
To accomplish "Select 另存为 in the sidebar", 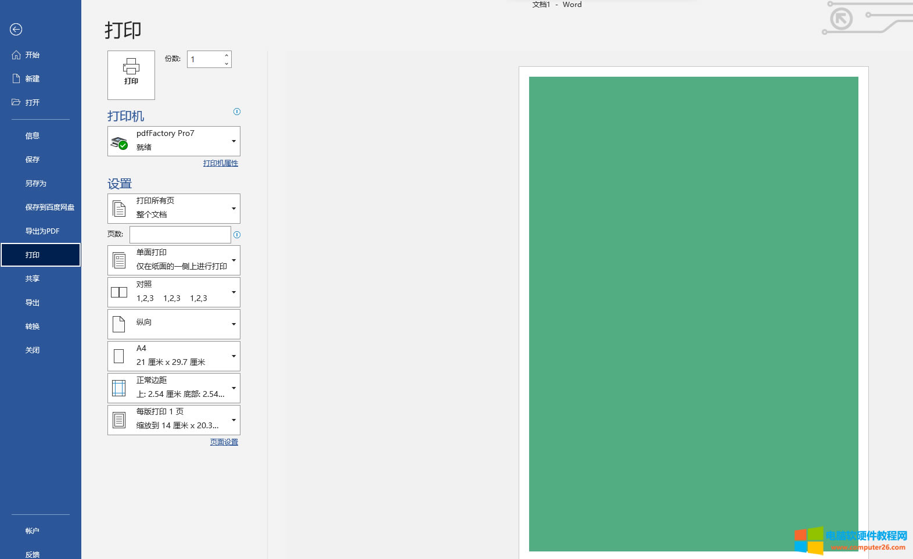I will point(36,184).
